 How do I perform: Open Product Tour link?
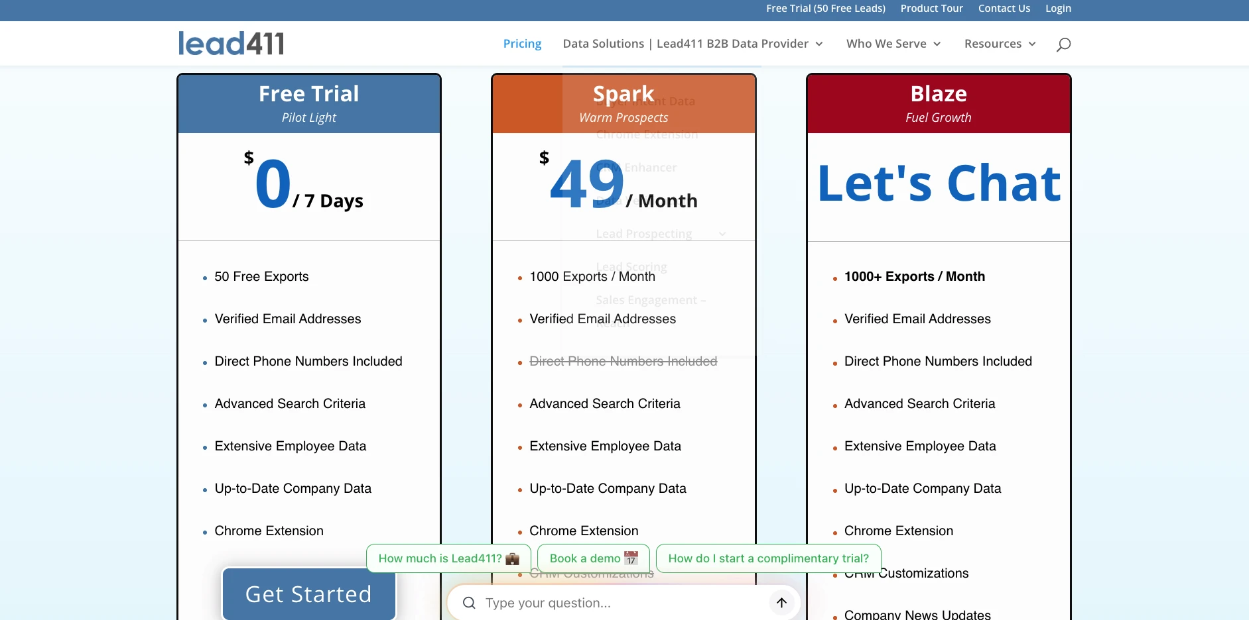click(931, 9)
